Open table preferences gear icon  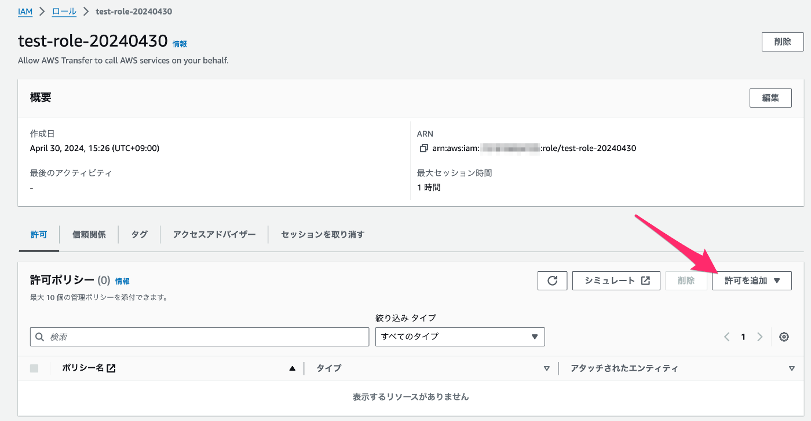[784, 337]
